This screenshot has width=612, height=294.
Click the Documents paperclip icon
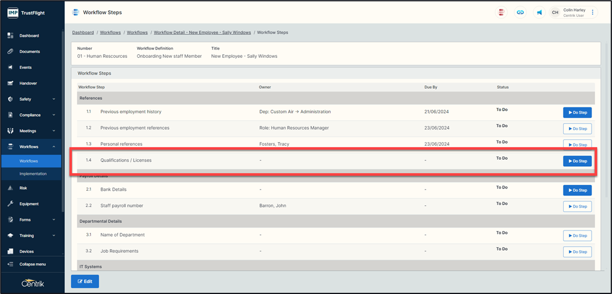pyautogui.click(x=11, y=51)
